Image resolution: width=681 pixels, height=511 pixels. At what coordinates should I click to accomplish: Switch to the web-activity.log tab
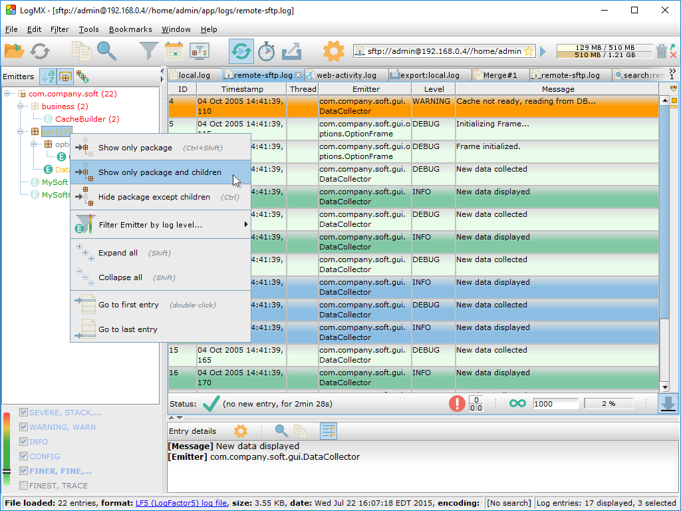point(346,75)
